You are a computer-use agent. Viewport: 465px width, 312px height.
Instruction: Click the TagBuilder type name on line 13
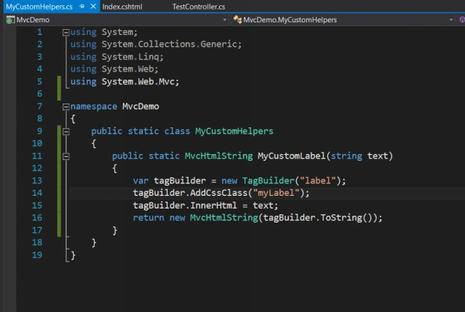click(x=268, y=180)
